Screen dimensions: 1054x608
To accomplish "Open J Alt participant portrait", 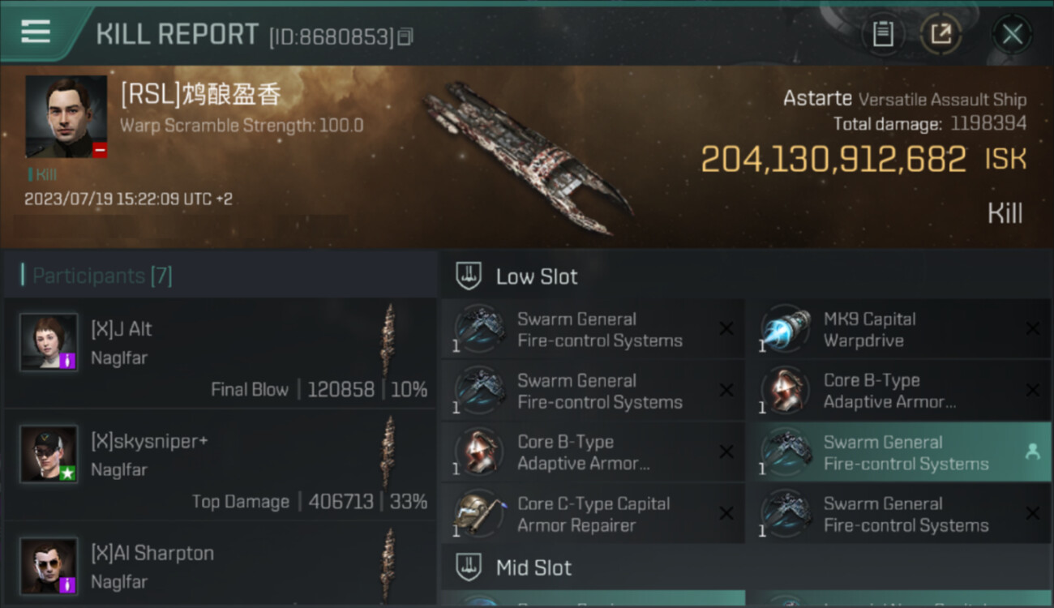I will (49, 342).
